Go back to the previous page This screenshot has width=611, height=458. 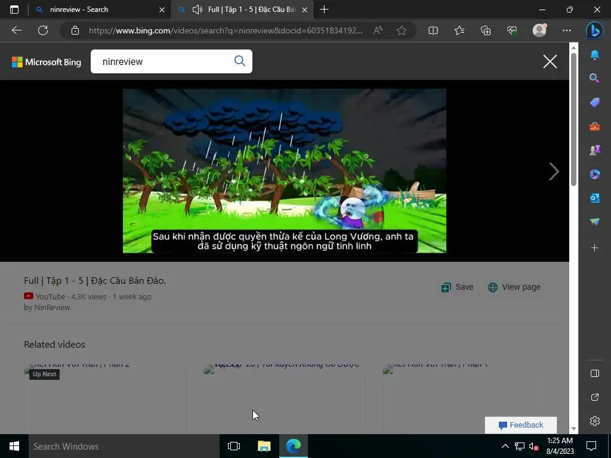(x=16, y=30)
